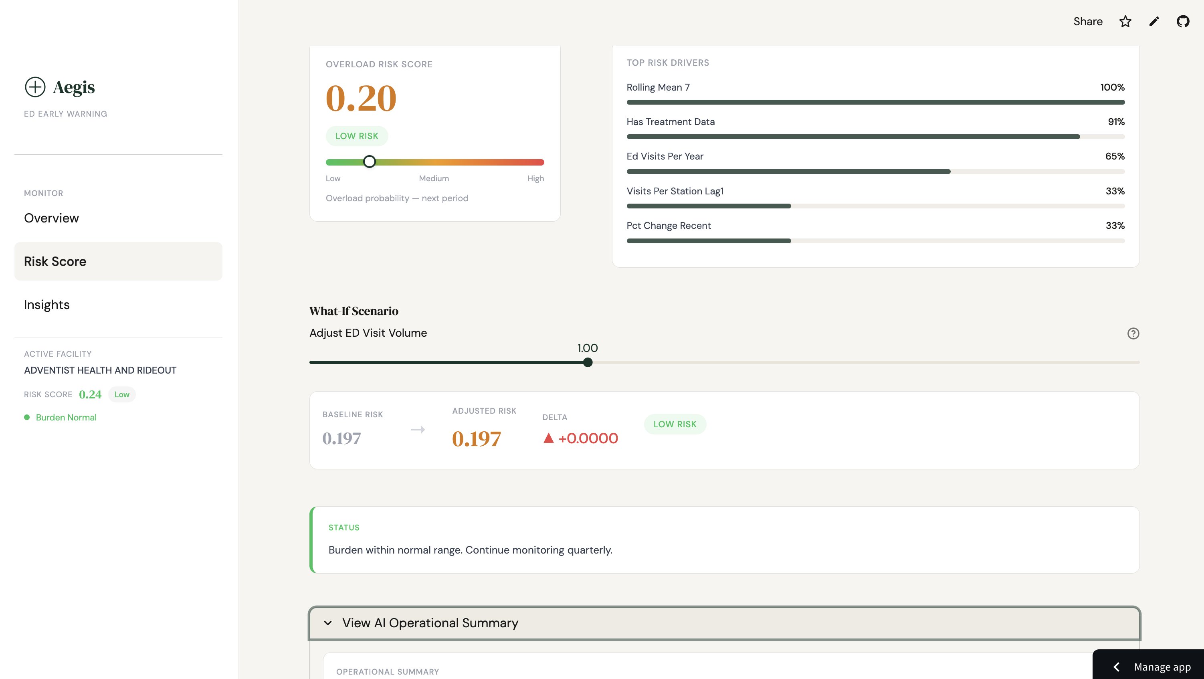Click the green Burden Normal dot
This screenshot has height=679, width=1204.
point(26,417)
